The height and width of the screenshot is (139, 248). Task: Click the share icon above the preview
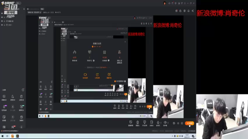193,11
